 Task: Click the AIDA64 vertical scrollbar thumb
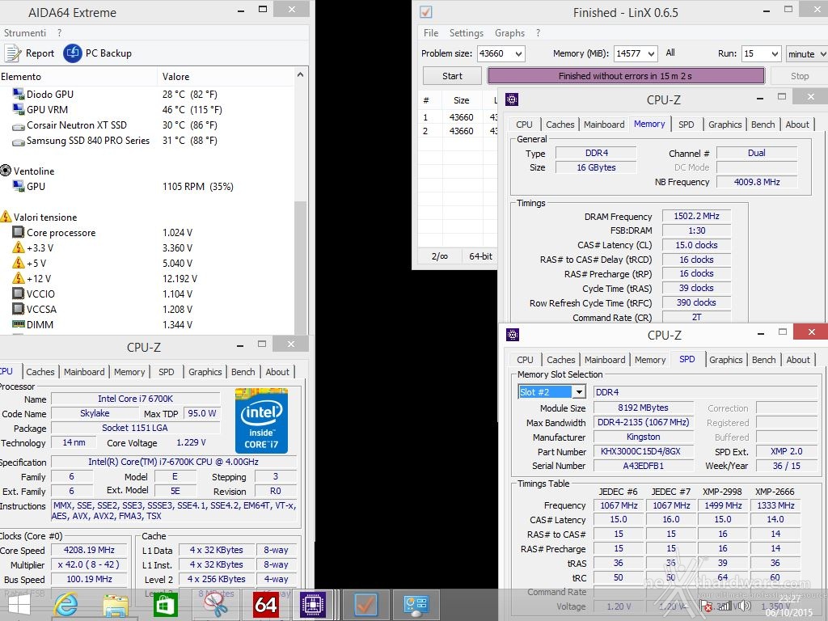[x=300, y=267]
